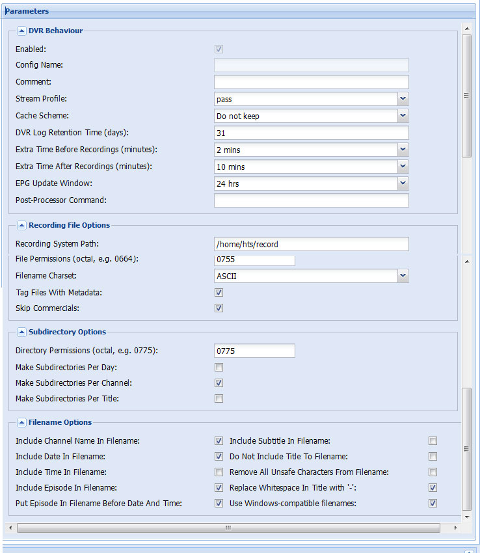Click the Comment text field
This screenshot has height=553, width=480.
click(x=312, y=82)
